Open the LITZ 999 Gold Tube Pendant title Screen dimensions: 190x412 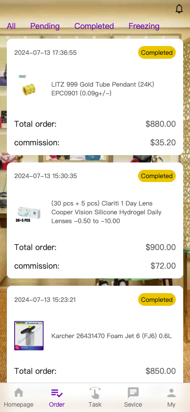[103, 89]
